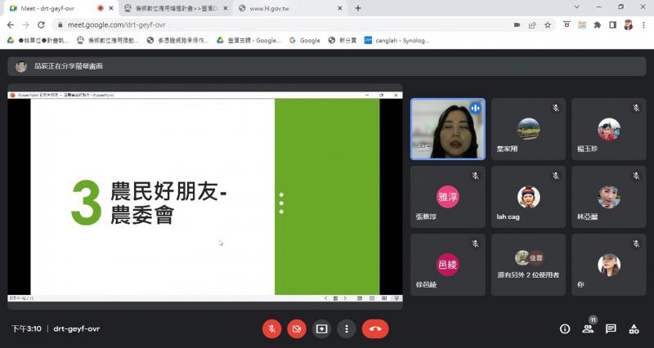Select the 張雅淳 participant tile

(448, 197)
